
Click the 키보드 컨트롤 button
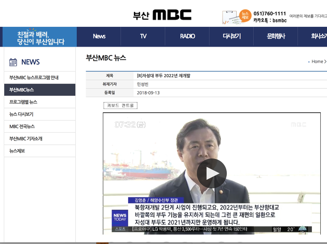[120, 105]
